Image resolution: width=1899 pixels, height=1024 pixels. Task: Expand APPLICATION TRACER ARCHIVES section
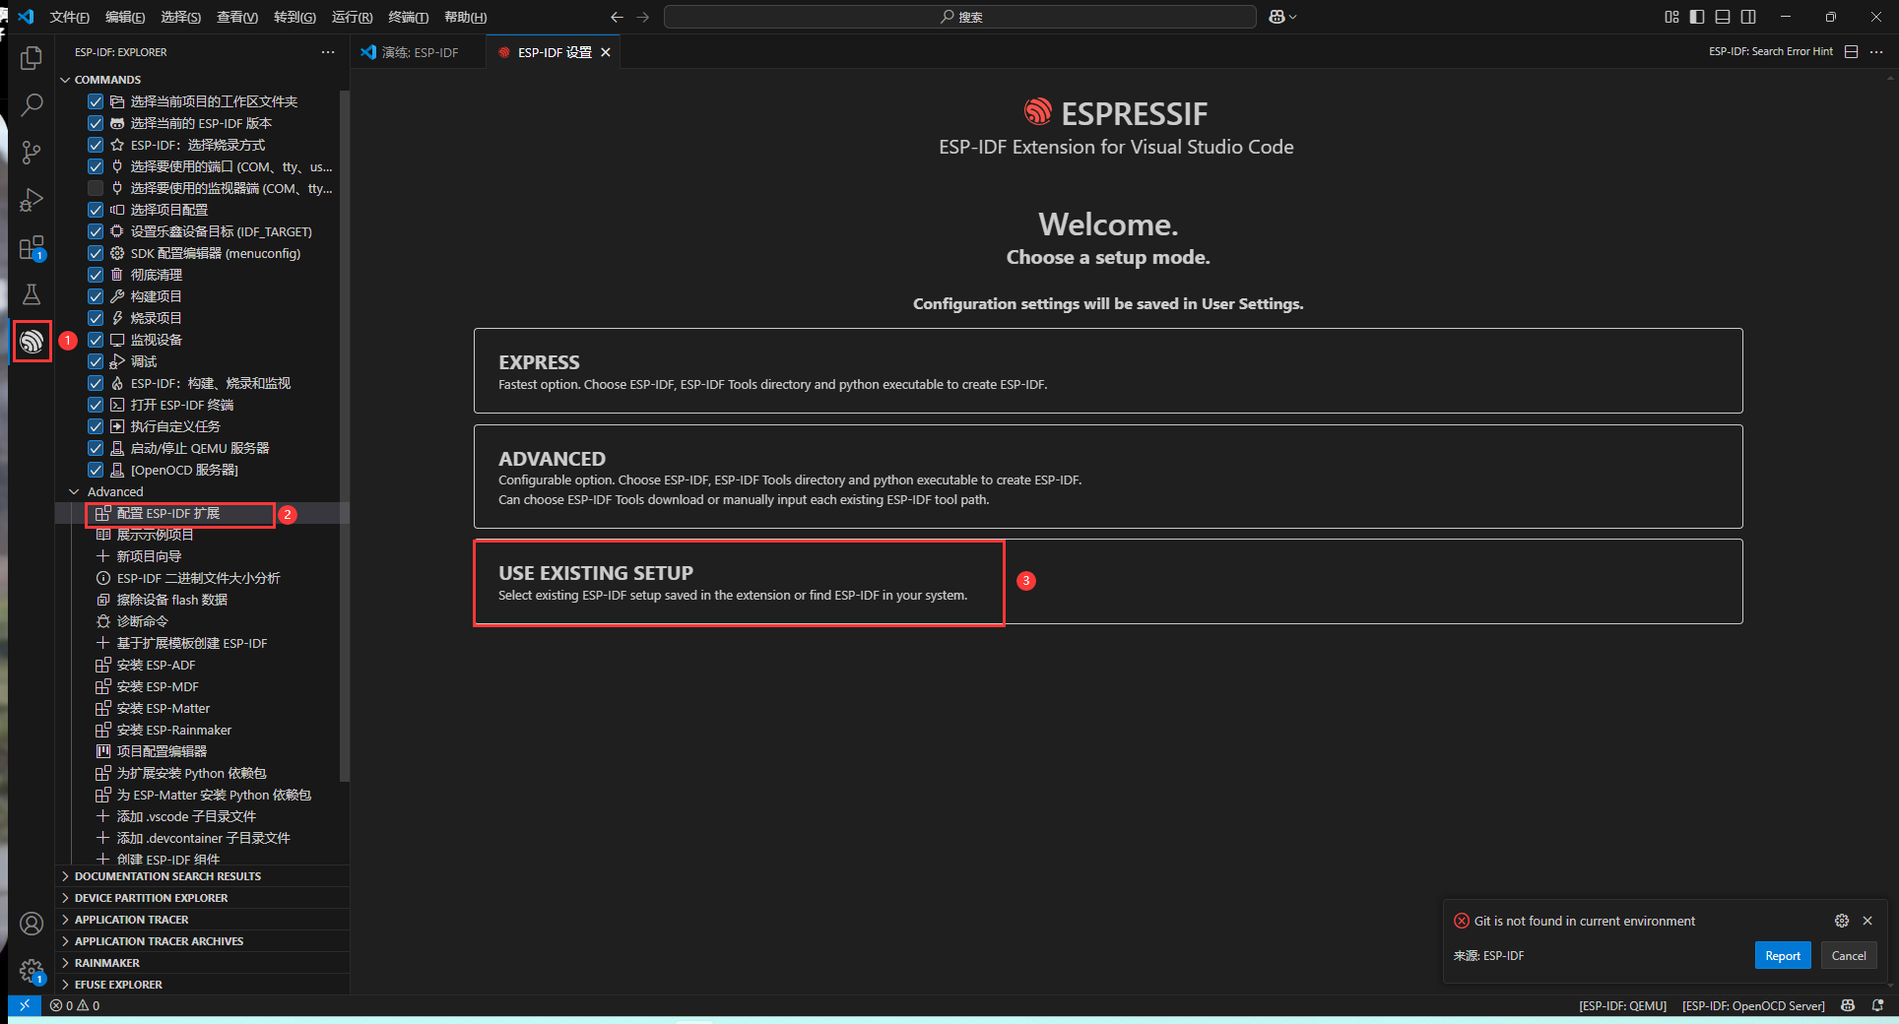pos(202,941)
